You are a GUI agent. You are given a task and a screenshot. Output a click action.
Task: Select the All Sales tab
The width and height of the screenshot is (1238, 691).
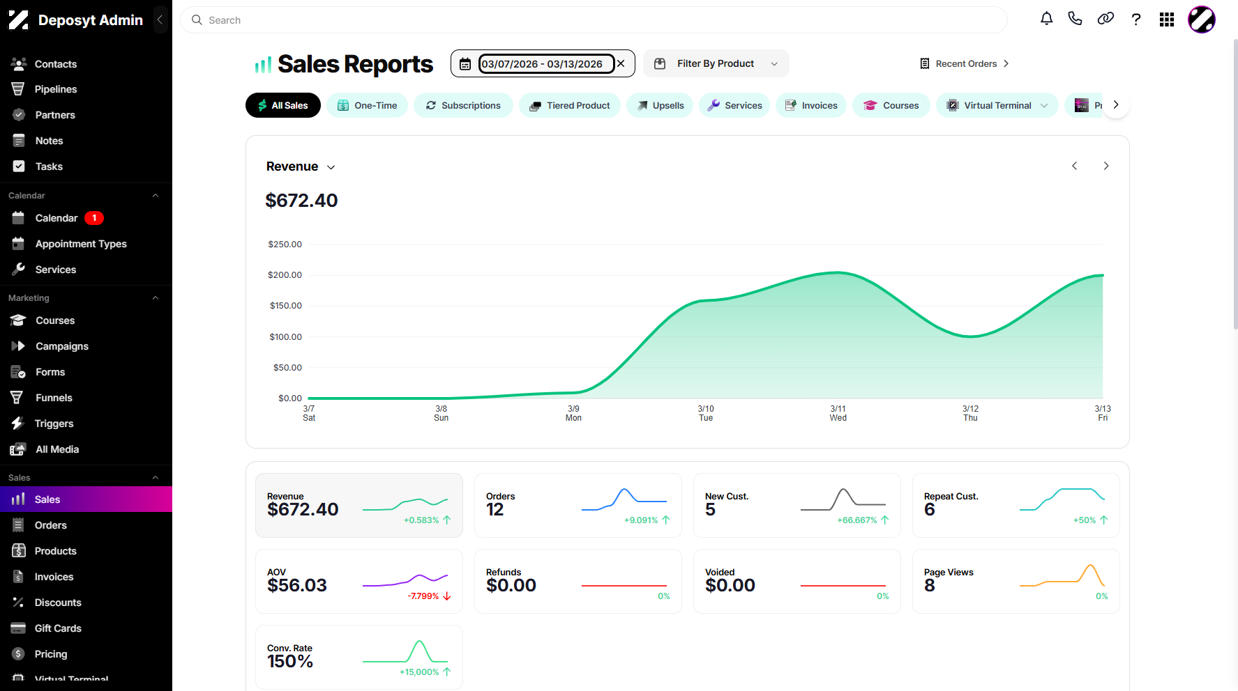283,105
